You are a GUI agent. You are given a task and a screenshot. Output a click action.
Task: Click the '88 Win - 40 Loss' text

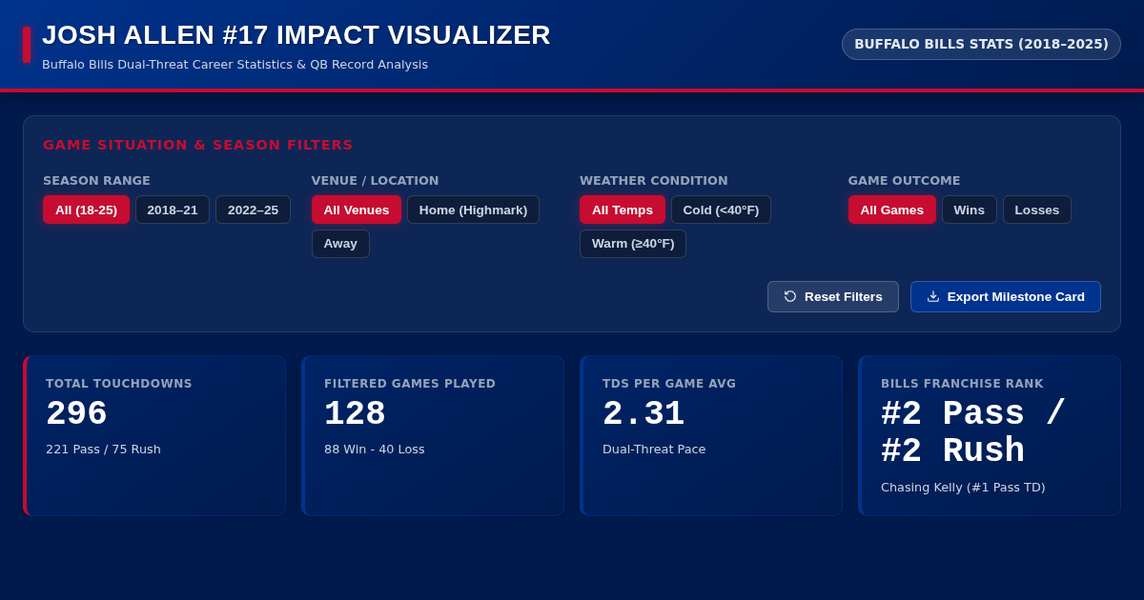(x=375, y=450)
